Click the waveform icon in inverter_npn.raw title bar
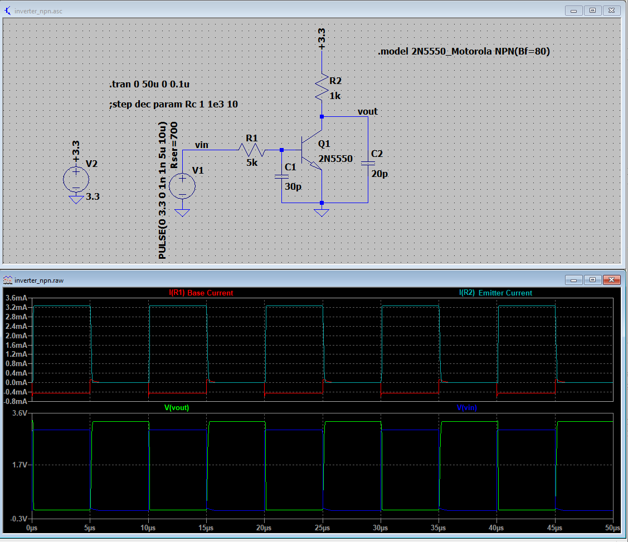 point(8,280)
